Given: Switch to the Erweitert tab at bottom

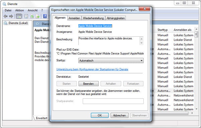Looking at the screenshot, I should [42, 118].
